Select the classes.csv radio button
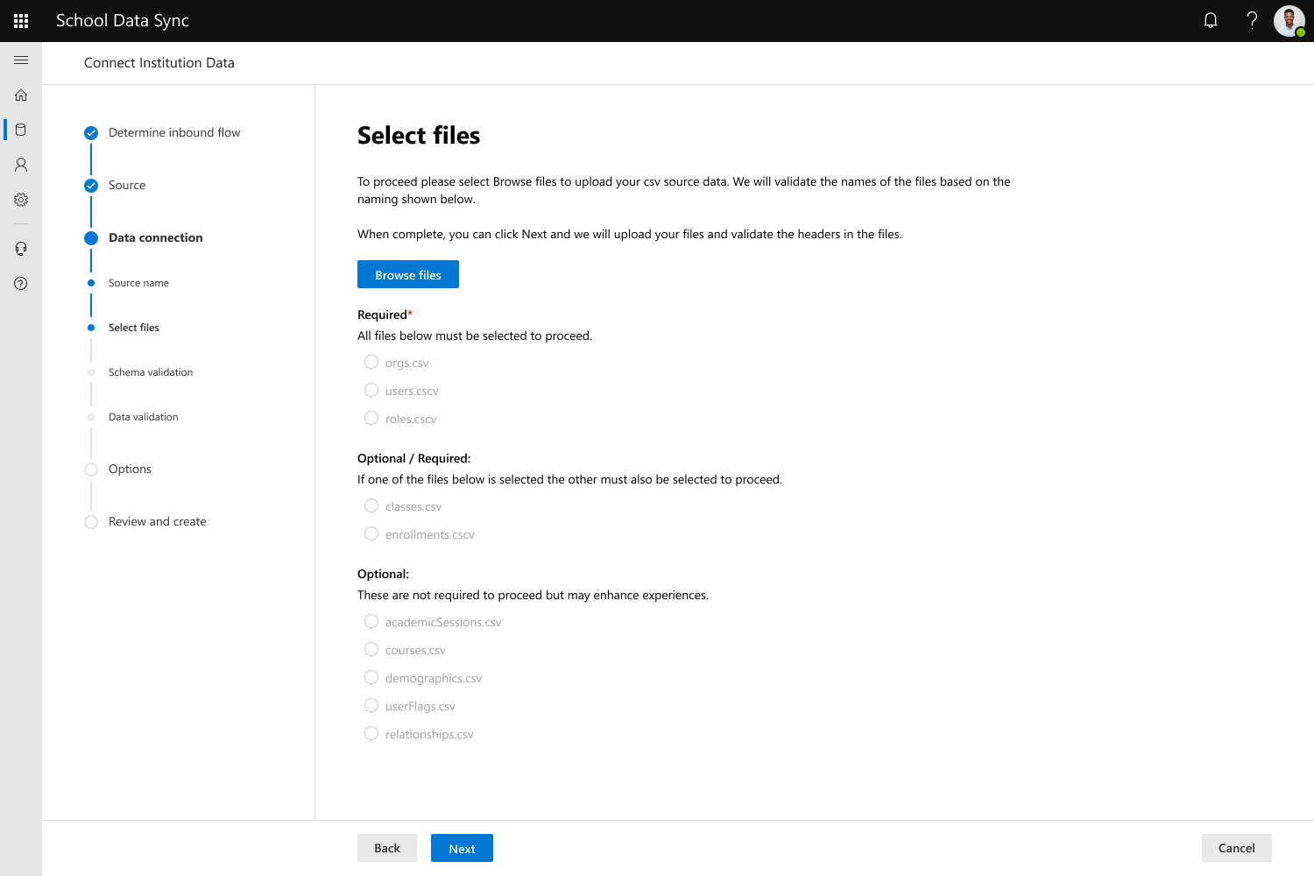This screenshot has height=876, width=1314. (371, 505)
